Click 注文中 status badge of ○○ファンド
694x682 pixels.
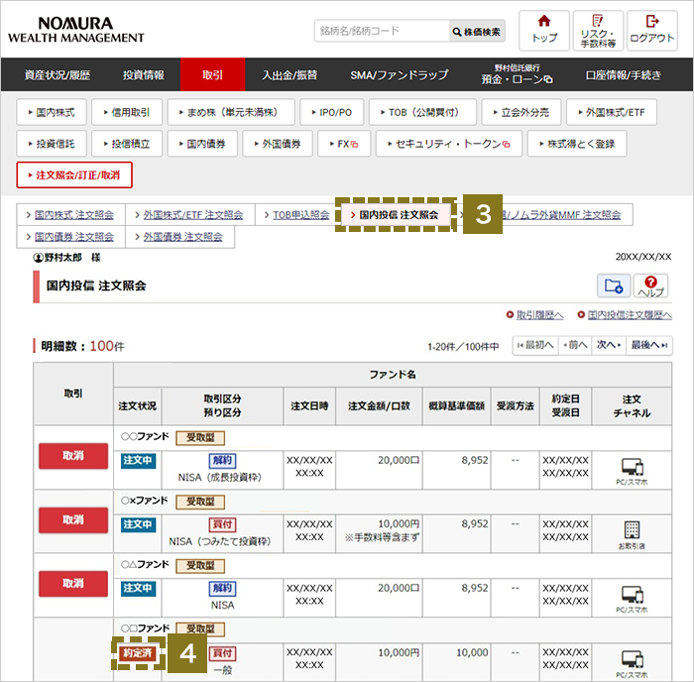[x=138, y=460]
